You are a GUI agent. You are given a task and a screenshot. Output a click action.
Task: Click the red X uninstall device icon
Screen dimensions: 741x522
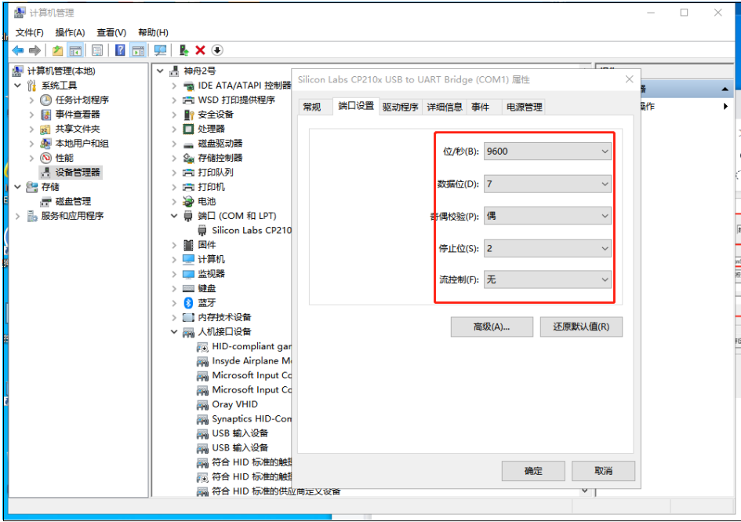(x=200, y=50)
